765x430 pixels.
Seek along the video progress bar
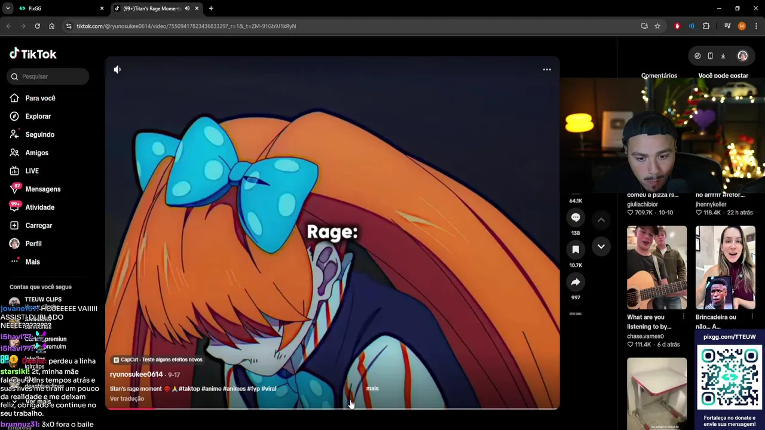[x=332, y=408]
